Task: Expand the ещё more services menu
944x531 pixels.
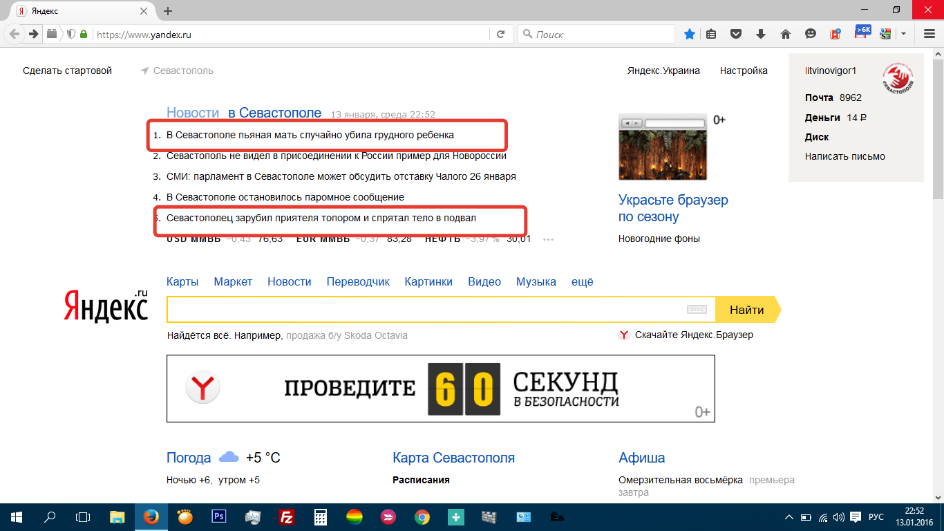Action: [583, 281]
